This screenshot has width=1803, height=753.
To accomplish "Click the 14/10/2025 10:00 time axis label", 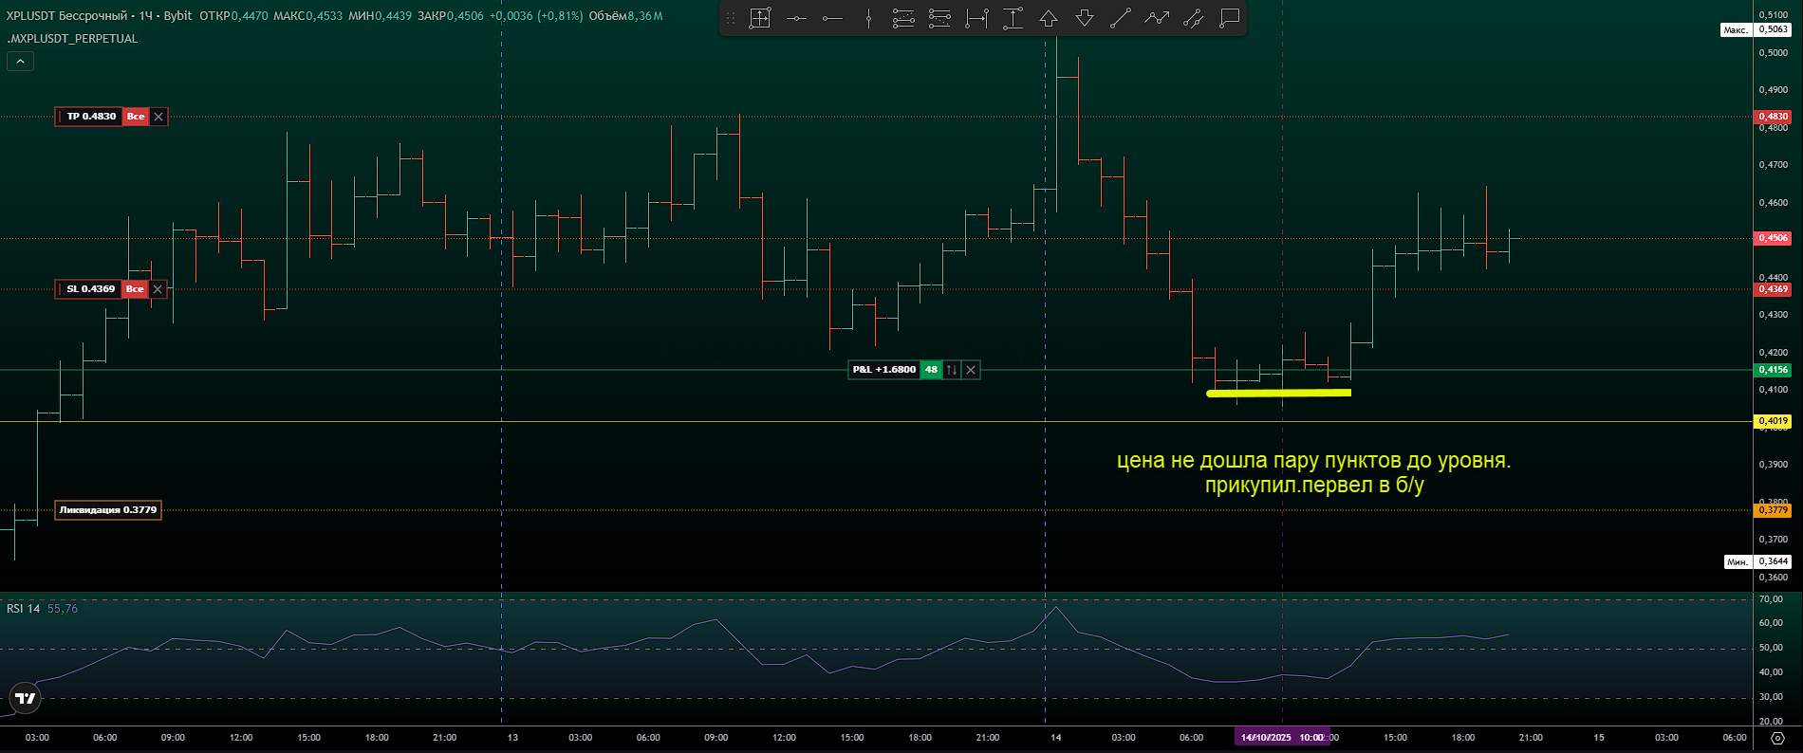I will click(x=1282, y=737).
